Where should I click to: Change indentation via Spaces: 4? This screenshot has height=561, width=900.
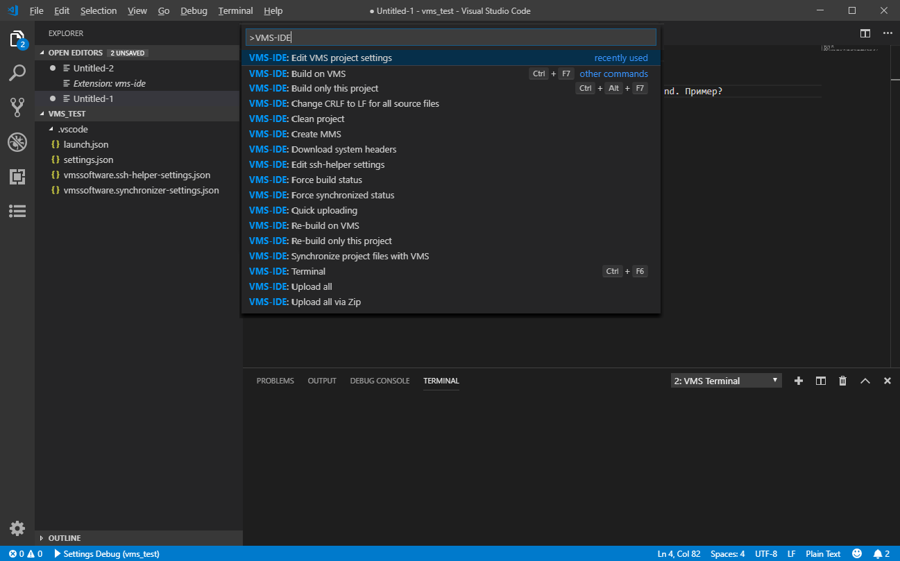coord(728,554)
